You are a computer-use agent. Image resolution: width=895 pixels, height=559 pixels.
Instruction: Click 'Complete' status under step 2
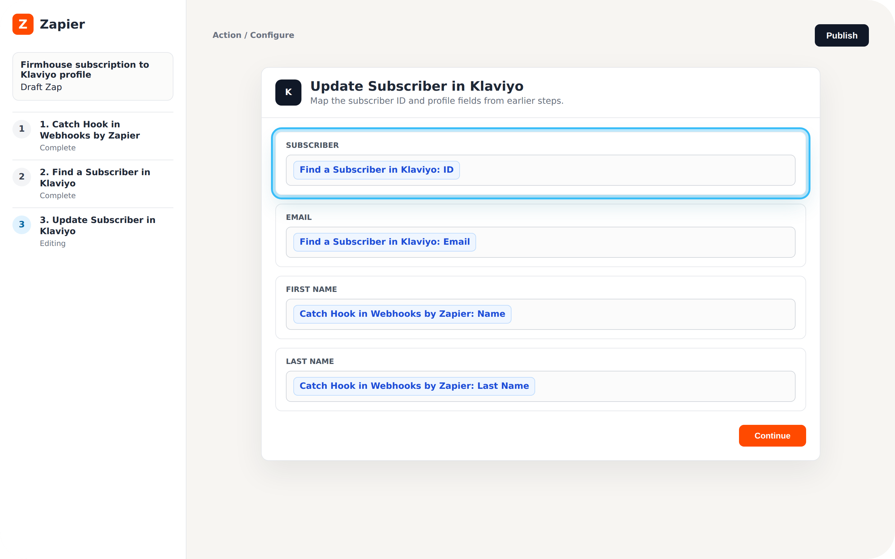tap(58, 196)
